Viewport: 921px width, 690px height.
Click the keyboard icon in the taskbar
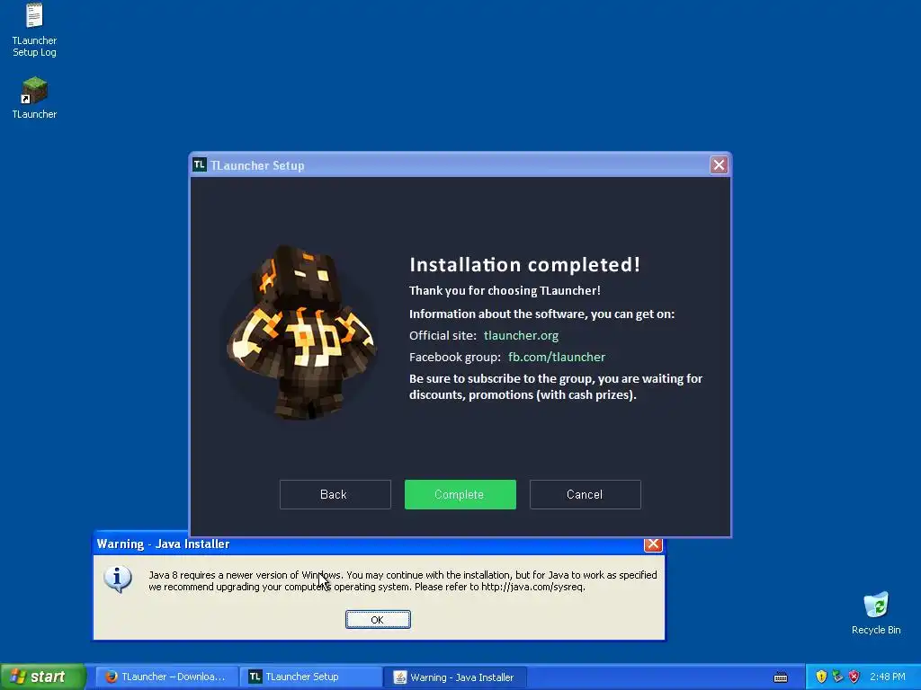coord(781,677)
